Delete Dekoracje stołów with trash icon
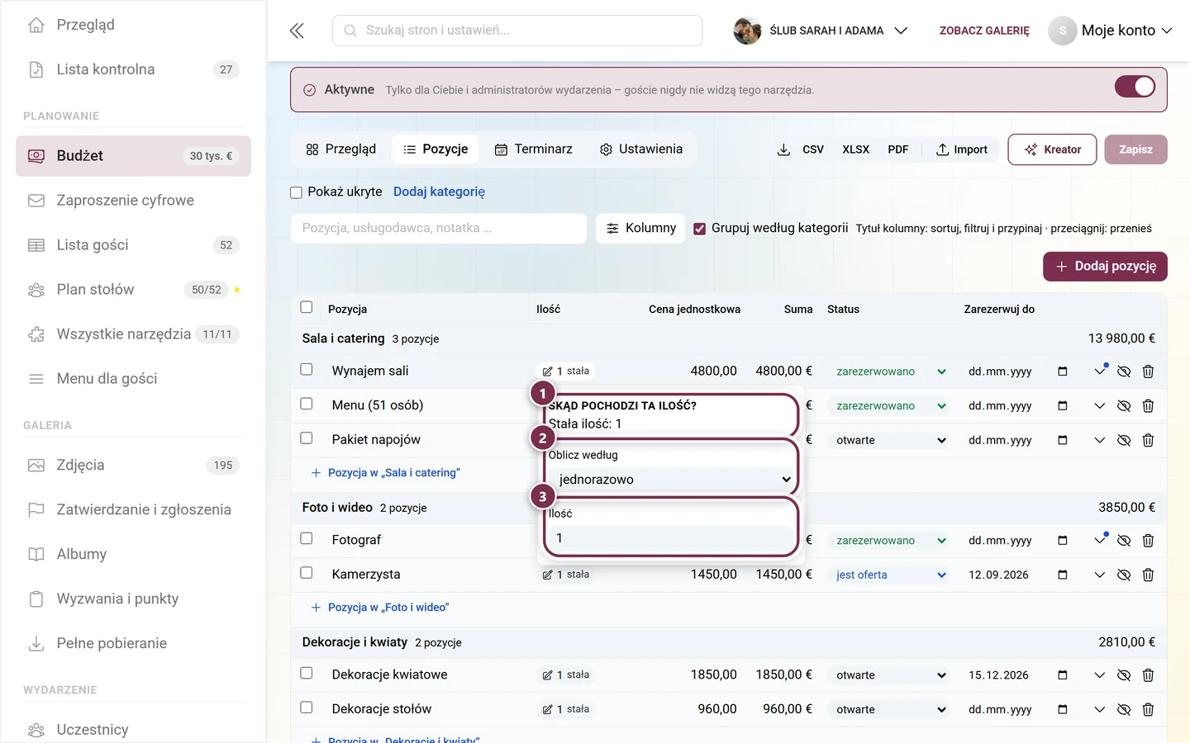The image size is (1190, 743). point(1148,710)
